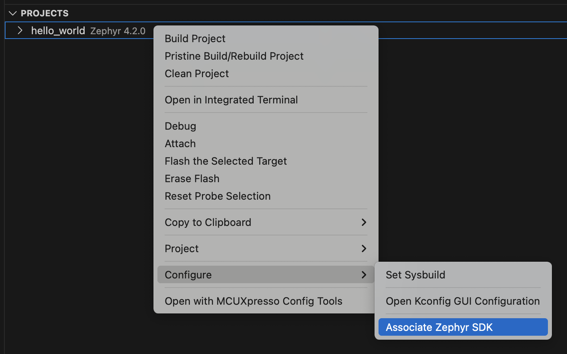Open Kconfig GUI Configuration
The width and height of the screenshot is (567, 354).
coord(462,301)
